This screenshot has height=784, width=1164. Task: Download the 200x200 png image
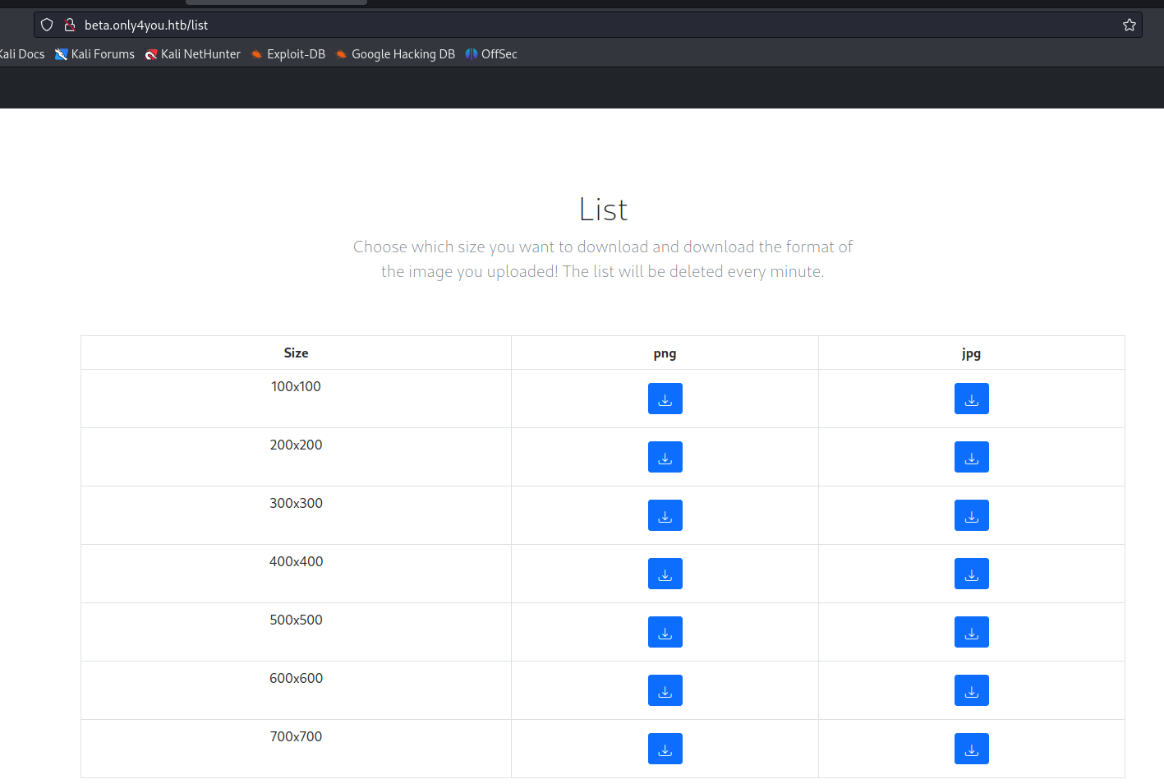pos(665,457)
